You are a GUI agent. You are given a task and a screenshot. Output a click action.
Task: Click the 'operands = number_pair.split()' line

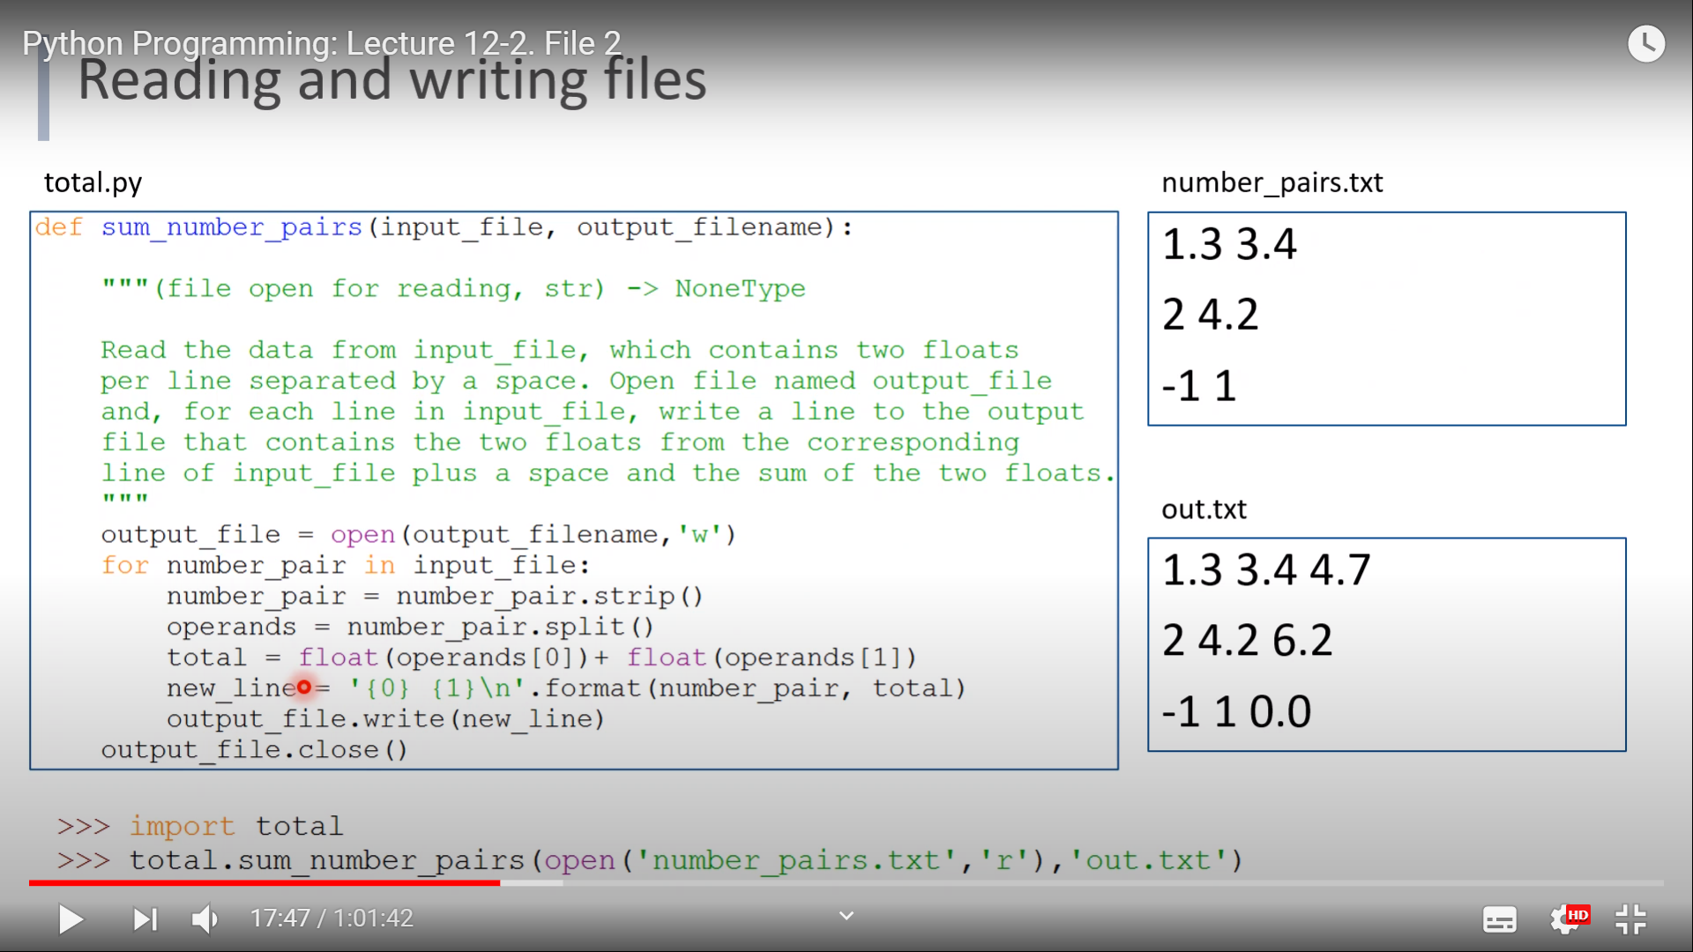(x=410, y=627)
